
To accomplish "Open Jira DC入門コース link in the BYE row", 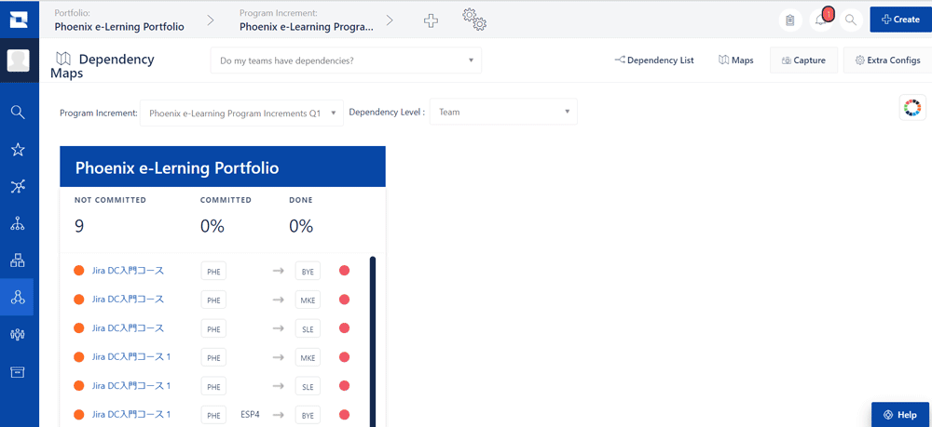I will [128, 271].
